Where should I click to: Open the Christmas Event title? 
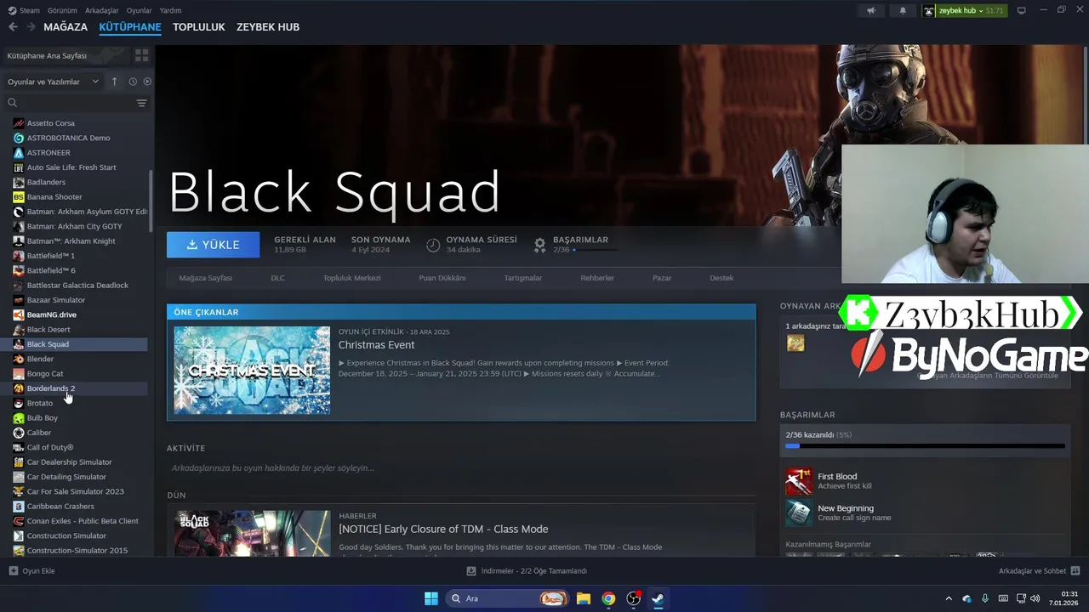coord(376,345)
